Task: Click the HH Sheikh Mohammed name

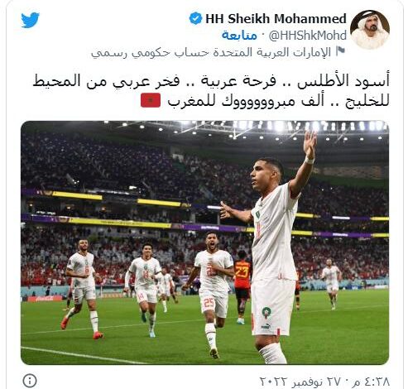Action: click(x=276, y=19)
